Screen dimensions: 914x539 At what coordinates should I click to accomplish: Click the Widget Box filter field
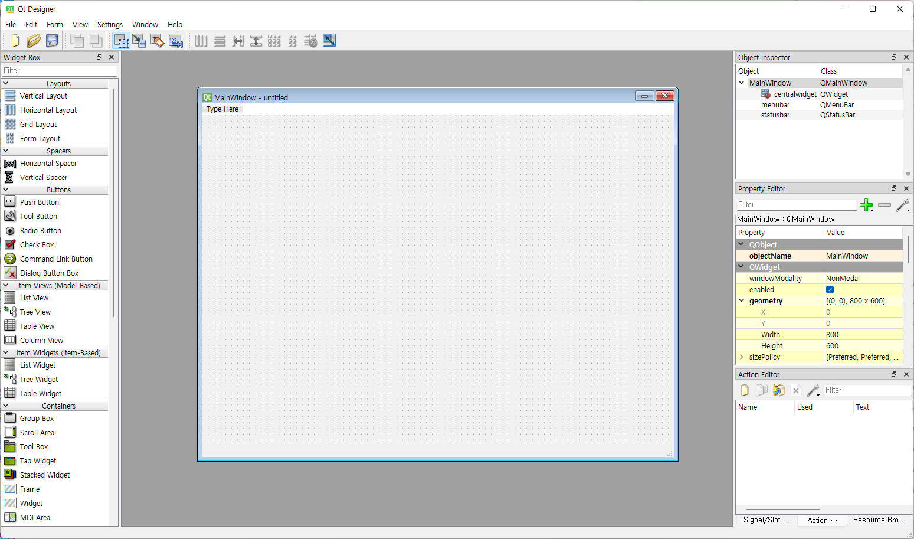click(59, 70)
